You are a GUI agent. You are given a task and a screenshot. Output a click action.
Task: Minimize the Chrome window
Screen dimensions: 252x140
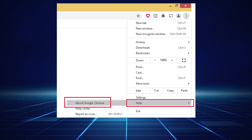point(170,6)
